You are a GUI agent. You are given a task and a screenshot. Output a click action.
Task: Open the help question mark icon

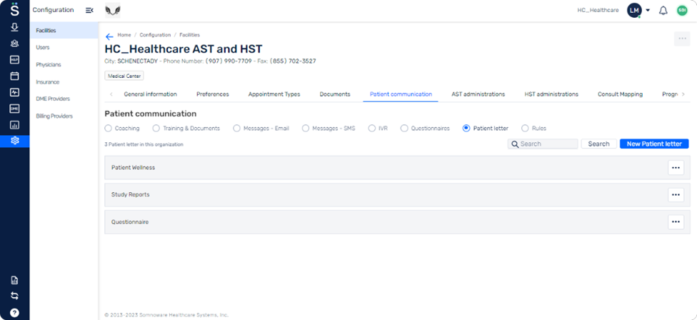click(x=15, y=312)
